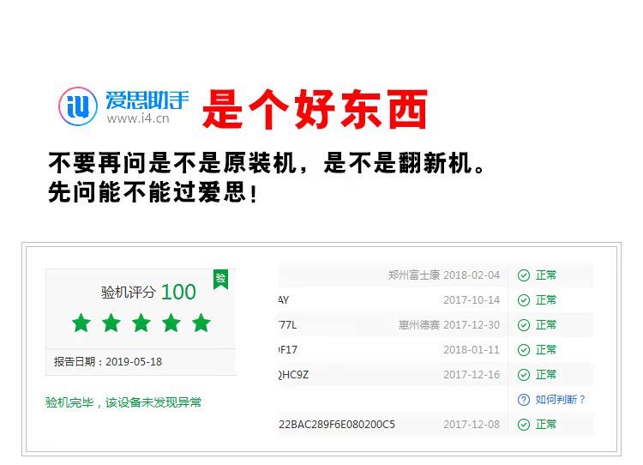
Task: Click the HC9Z serial fragment
Action: [x=293, y=375]
